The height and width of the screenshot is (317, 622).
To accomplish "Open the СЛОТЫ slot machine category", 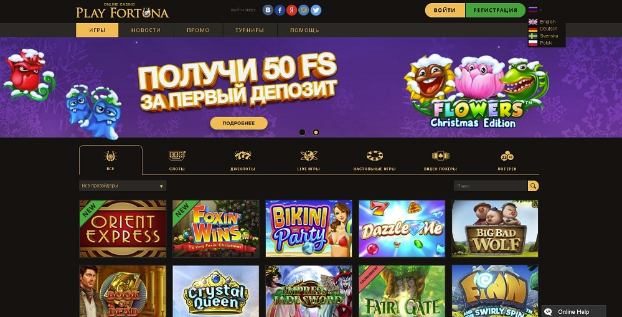I will [177, 160].
